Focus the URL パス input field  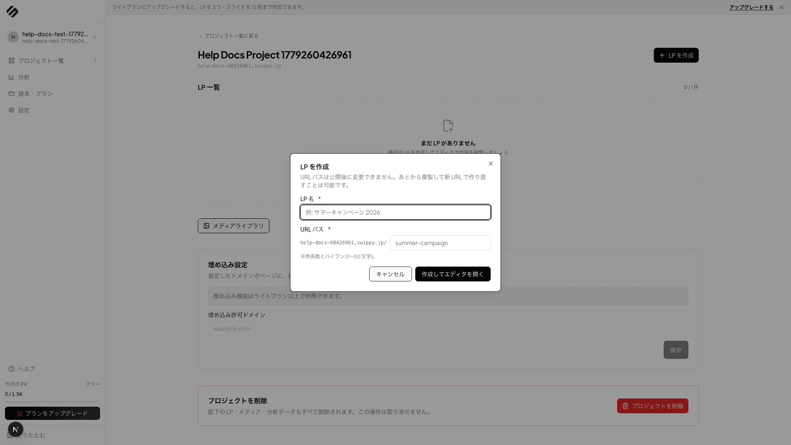pos(440,243)
